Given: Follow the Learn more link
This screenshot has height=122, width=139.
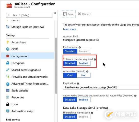Looking at the screenshot, I should [69, 29].
